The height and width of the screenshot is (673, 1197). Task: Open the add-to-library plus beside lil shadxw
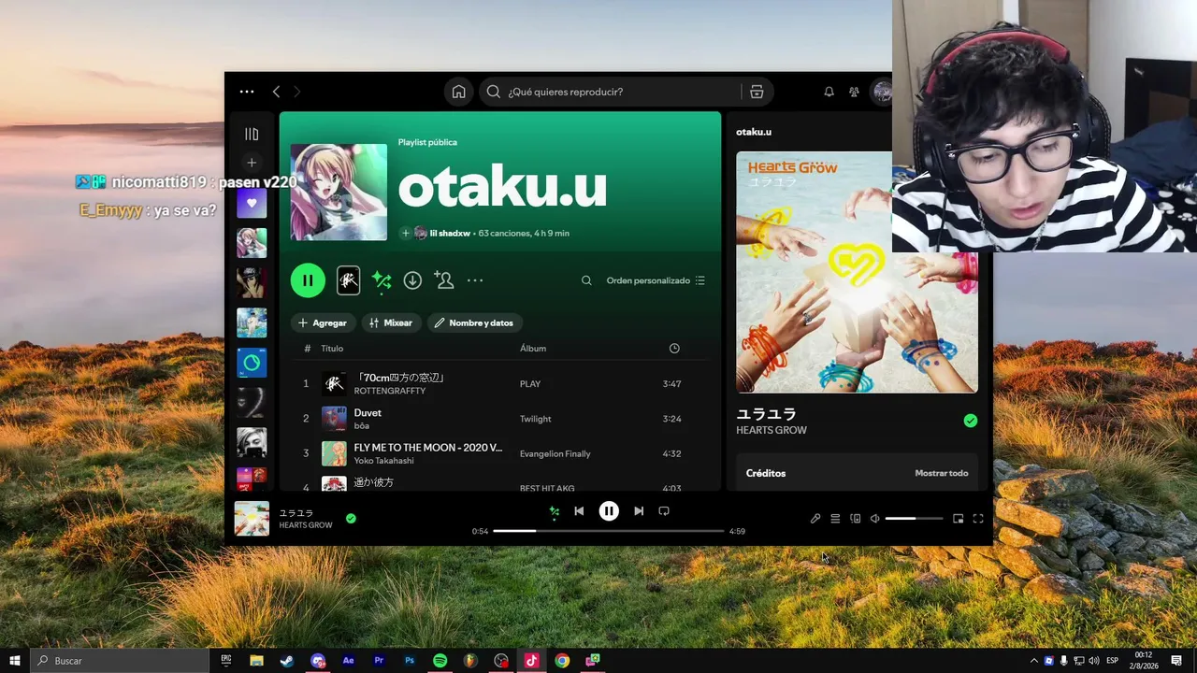(405, 233)
